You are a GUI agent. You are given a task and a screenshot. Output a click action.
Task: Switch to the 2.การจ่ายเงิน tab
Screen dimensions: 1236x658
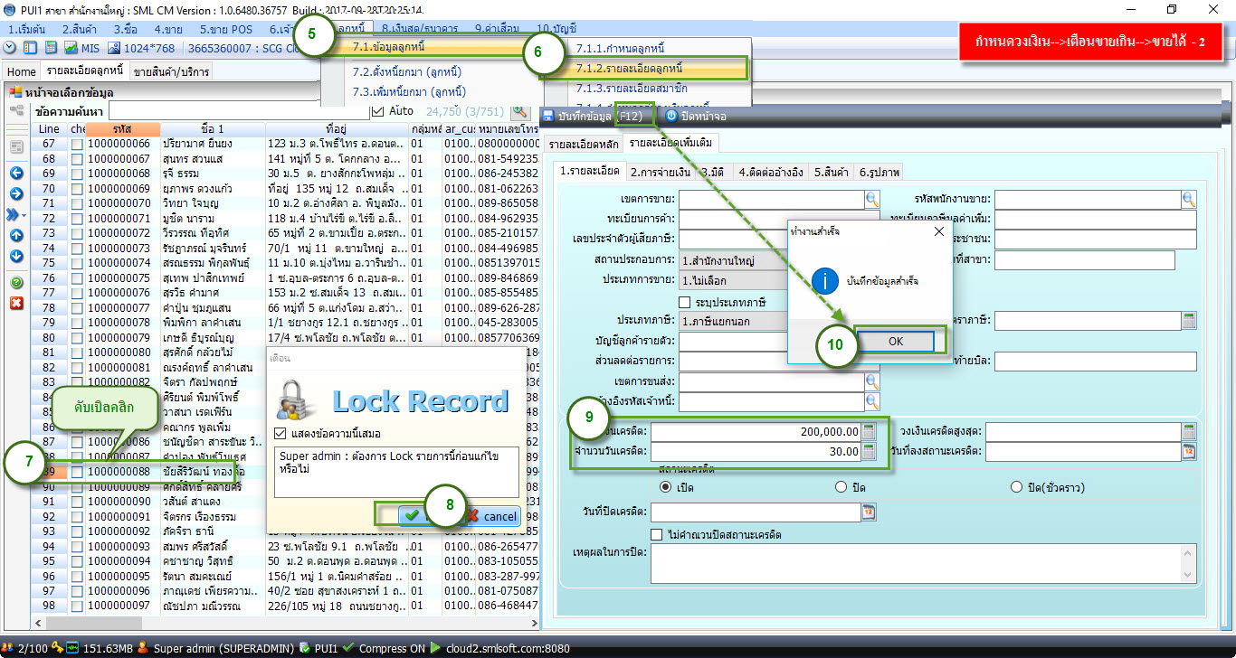click(x=661, y=172)
